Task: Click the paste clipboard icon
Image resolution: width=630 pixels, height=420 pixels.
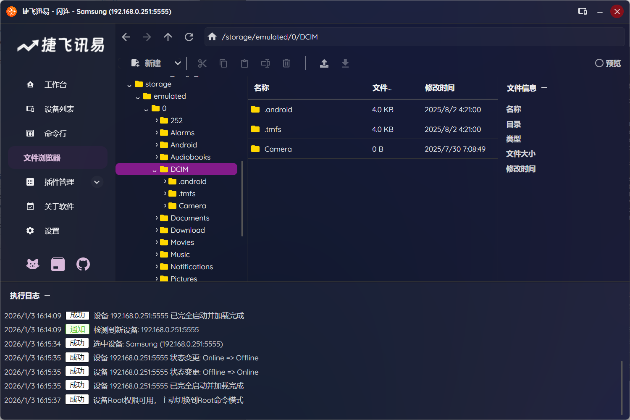Action: pyautogui.click(x=244, y=63)
